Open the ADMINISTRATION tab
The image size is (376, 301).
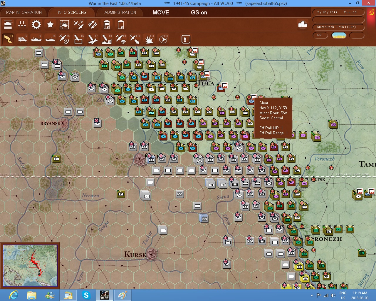pos(120,12)
